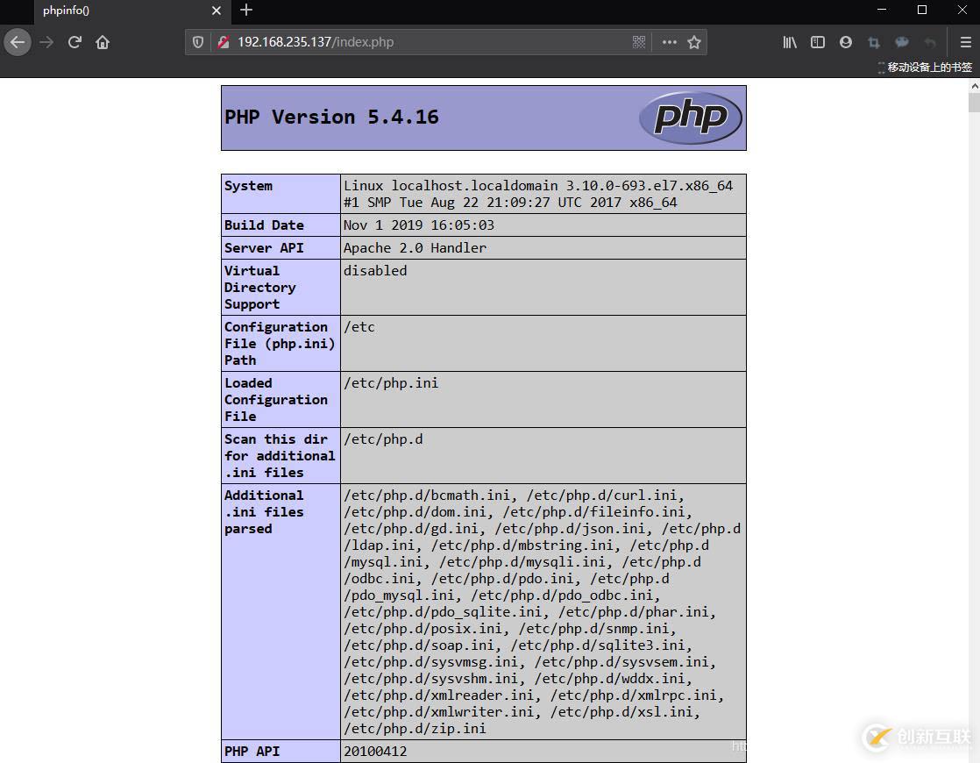Screen dimensions: 980x763
Task: Click the screenshot crop tool icon
Action: pos(874,42)
